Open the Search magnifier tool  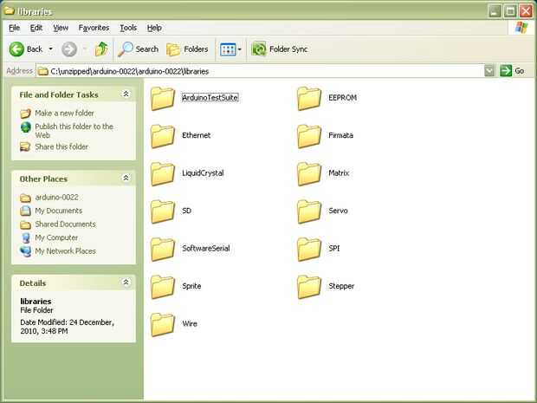tap(138, 49)
